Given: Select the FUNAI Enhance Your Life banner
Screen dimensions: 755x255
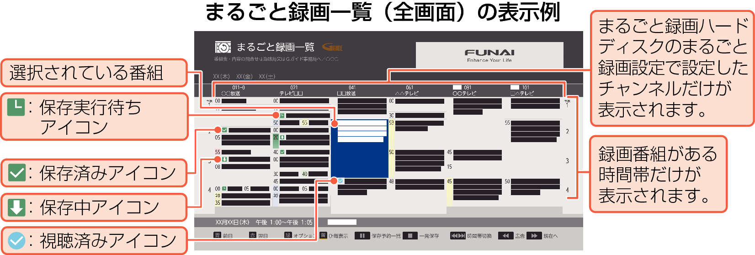Looking at the screenshot, I should 489,55.
